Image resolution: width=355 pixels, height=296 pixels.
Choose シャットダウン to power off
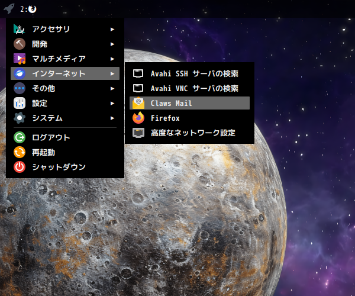[x=65, y=167]
